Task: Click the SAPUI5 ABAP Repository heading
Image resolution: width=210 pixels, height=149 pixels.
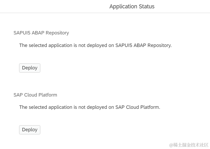Action: (41, 33)
